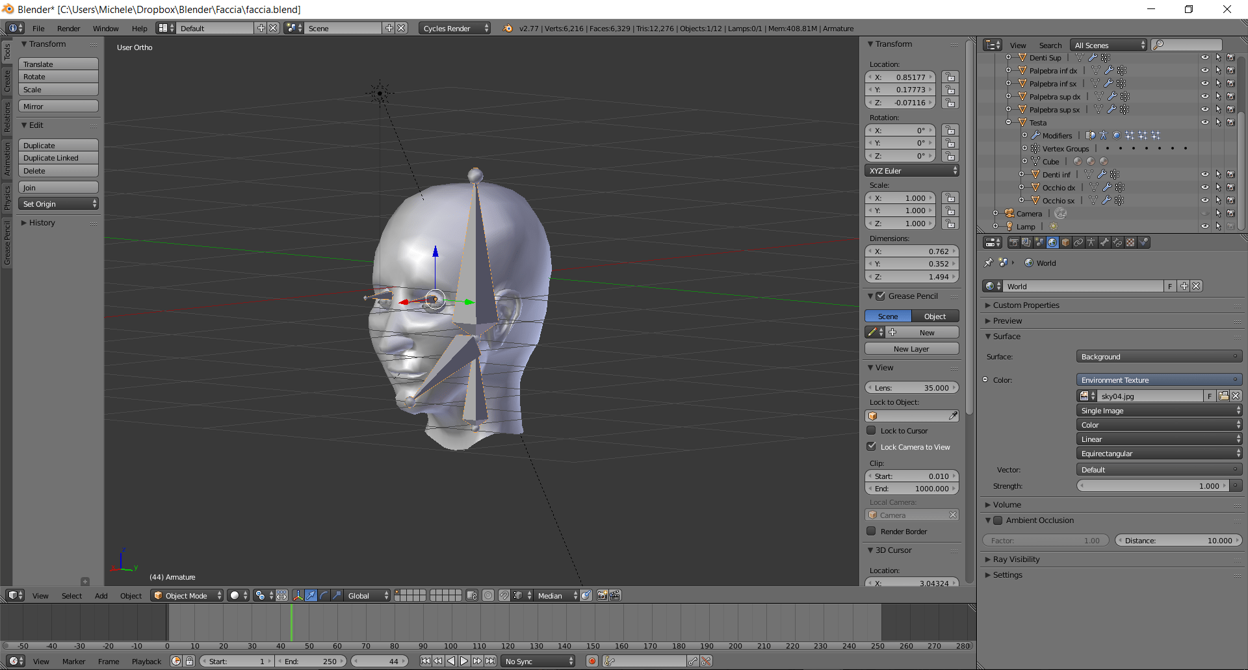Jump to the last frame of timeline

point(491,661)
